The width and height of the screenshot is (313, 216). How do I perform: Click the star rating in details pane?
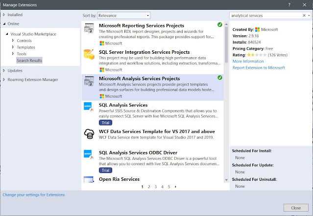257,55
